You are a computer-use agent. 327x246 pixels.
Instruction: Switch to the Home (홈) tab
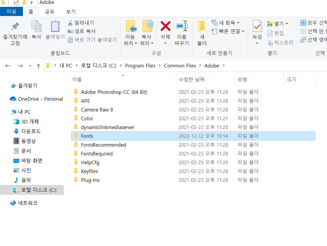point(31,12)
